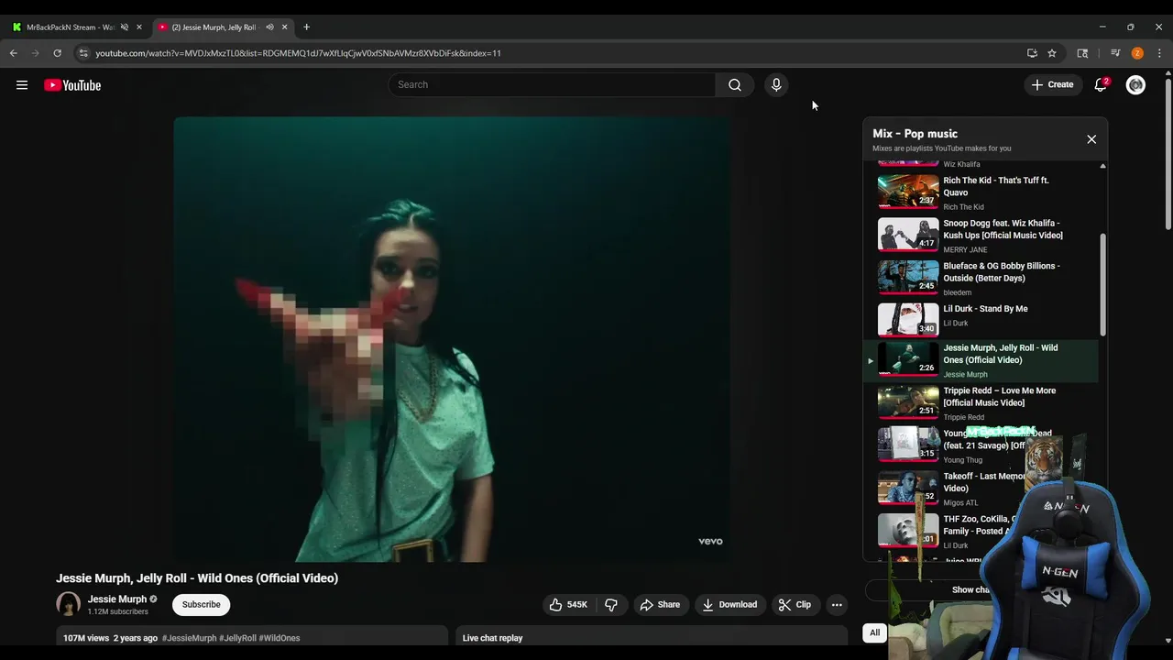Close the MrBackPackN Stream tab
1173x660 pixels.
click(139, 27)
